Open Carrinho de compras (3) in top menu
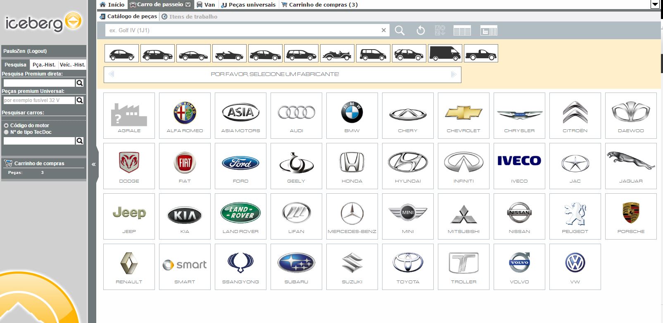Image resolution: width=663 pixels, height=323 pixels. click(x=319, y=5)
